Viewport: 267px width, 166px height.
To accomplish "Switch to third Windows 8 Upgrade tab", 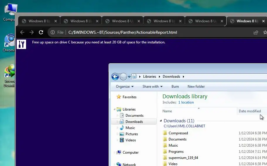I will (122, 21).
